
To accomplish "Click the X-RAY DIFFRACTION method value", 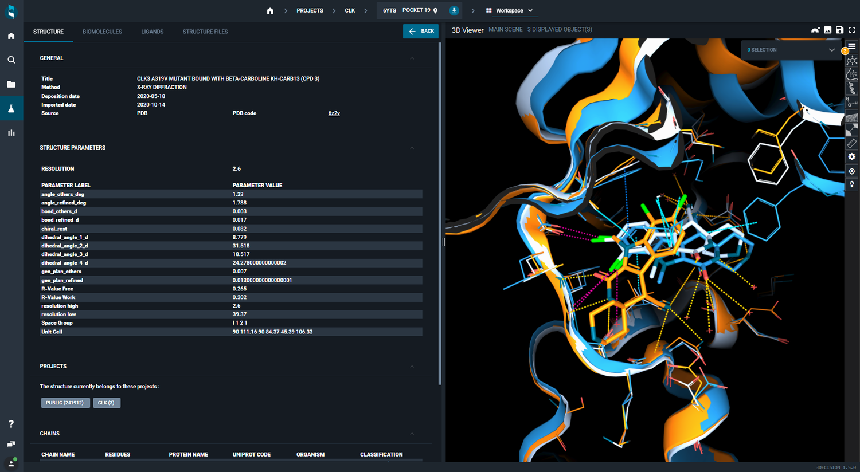I will point(162,87).
